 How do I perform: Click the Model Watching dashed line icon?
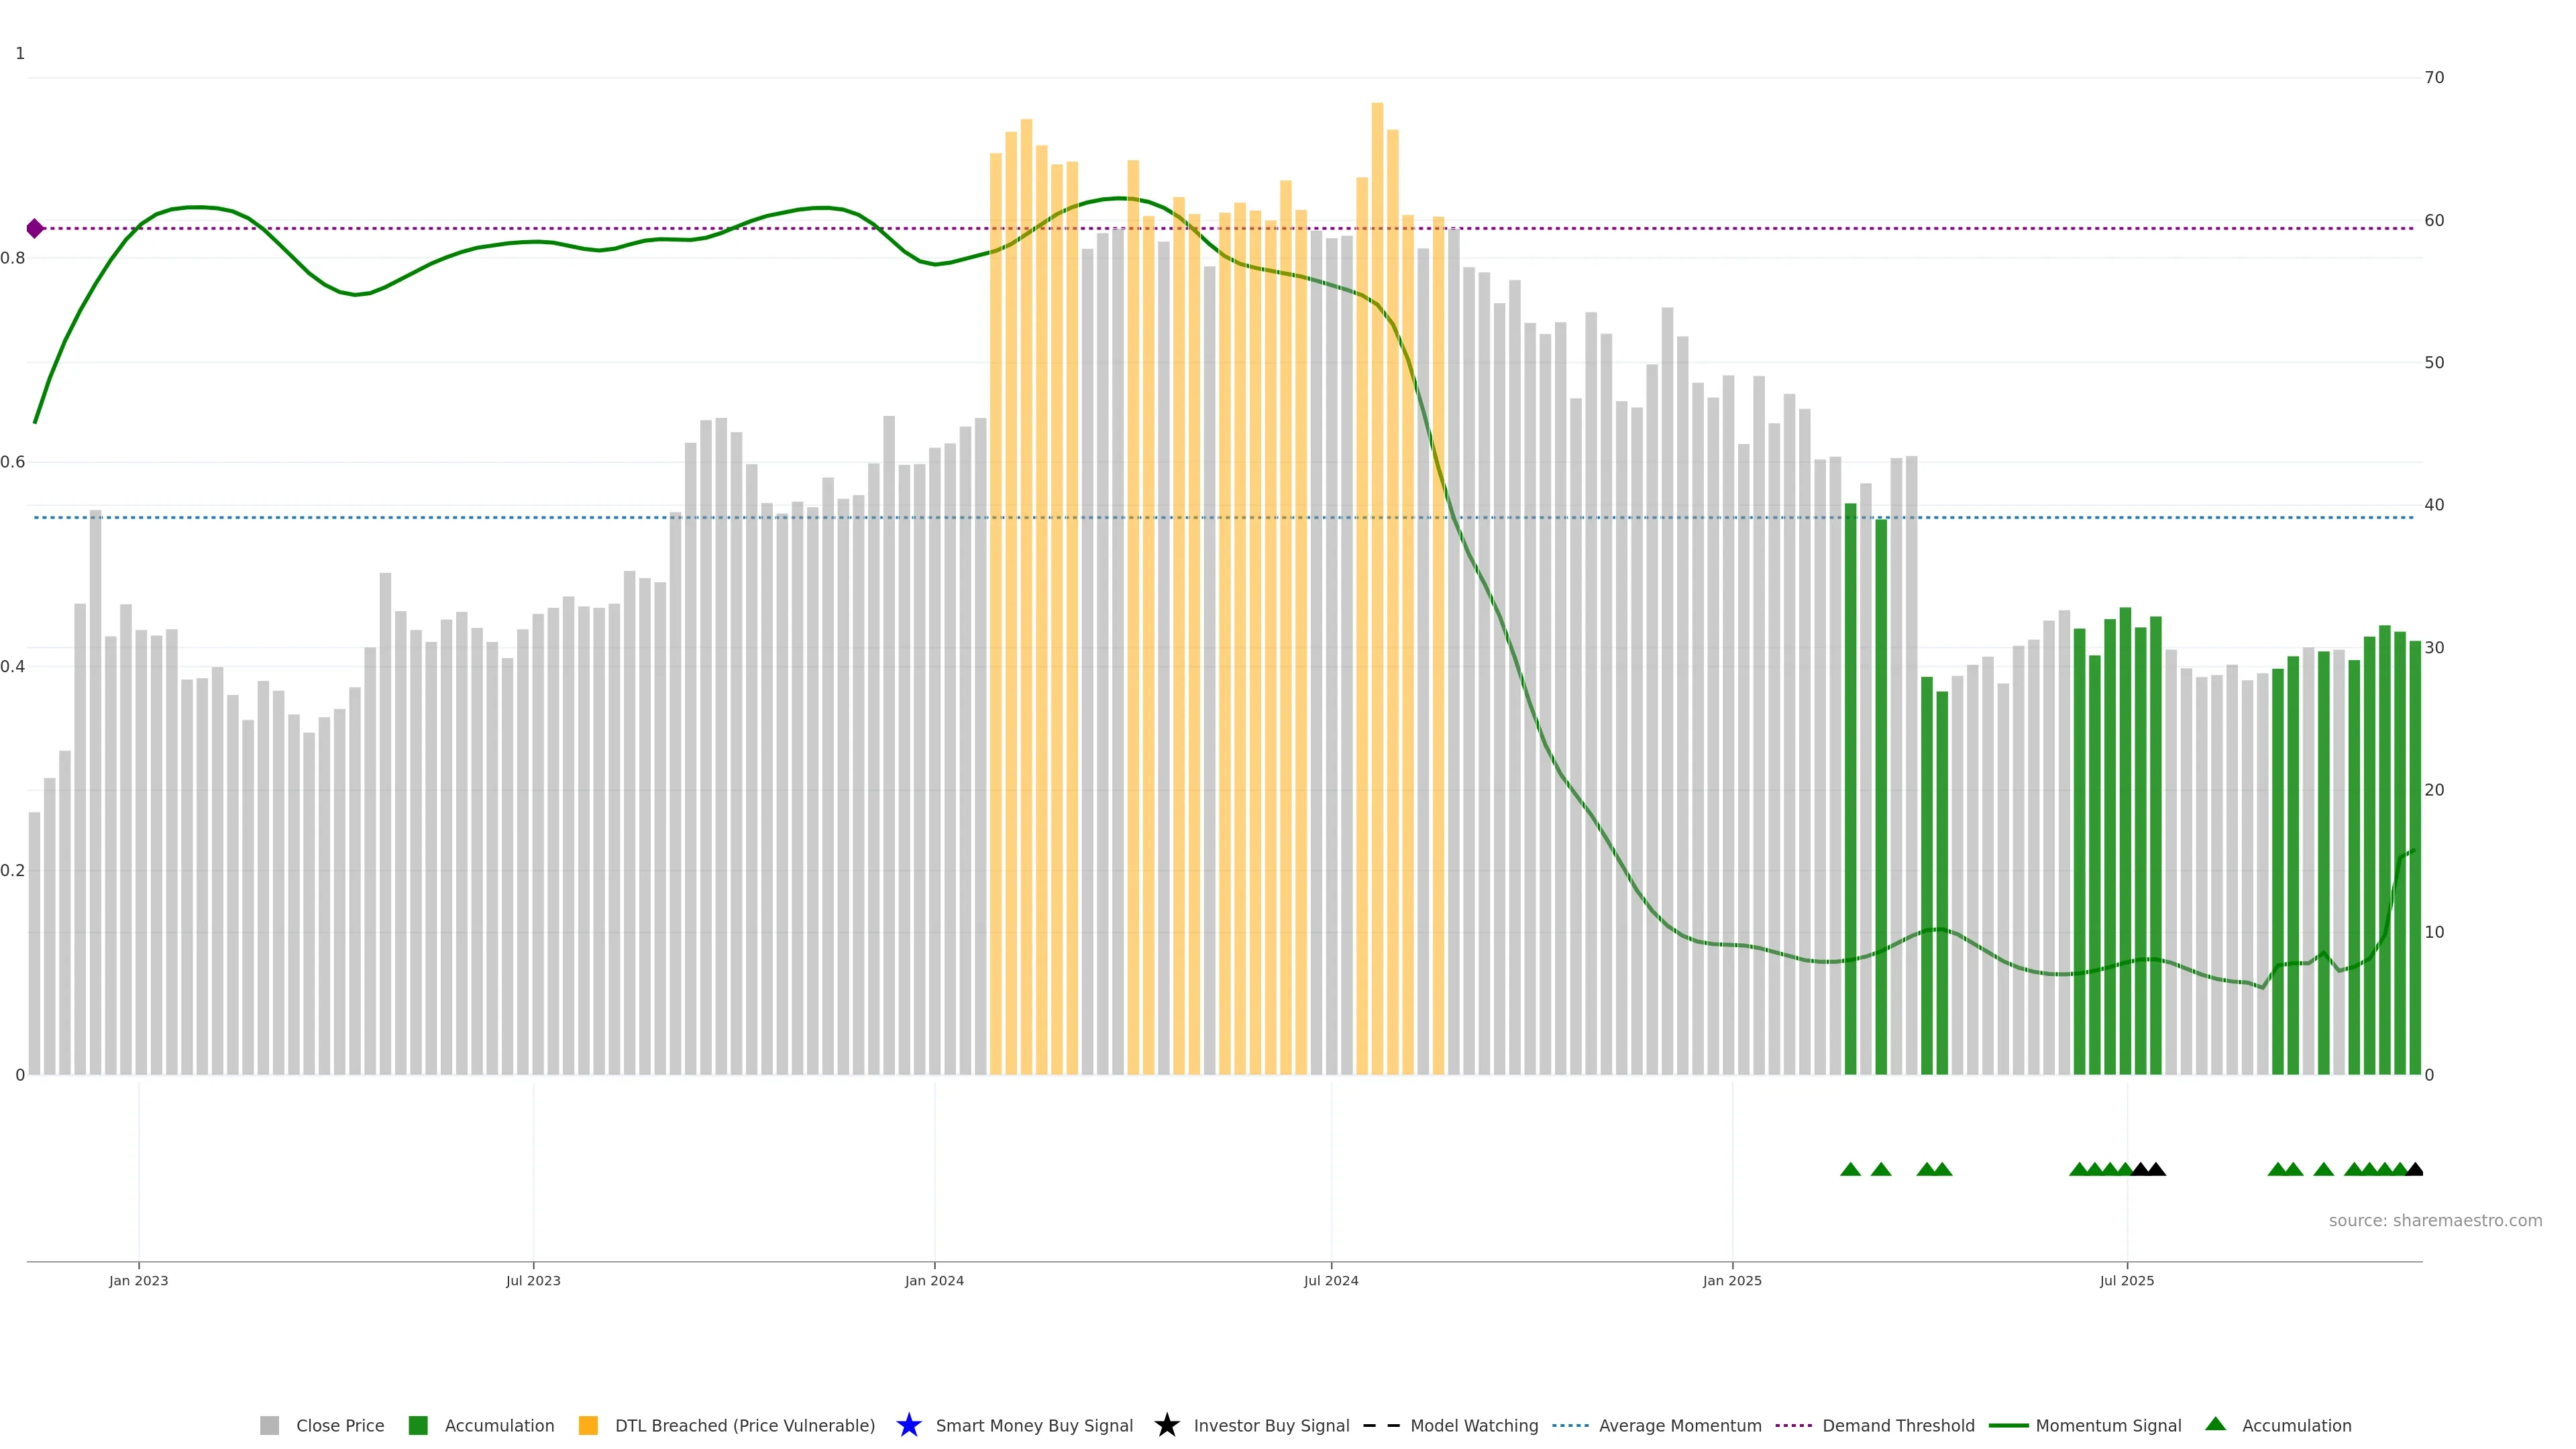(1381, 1425)
